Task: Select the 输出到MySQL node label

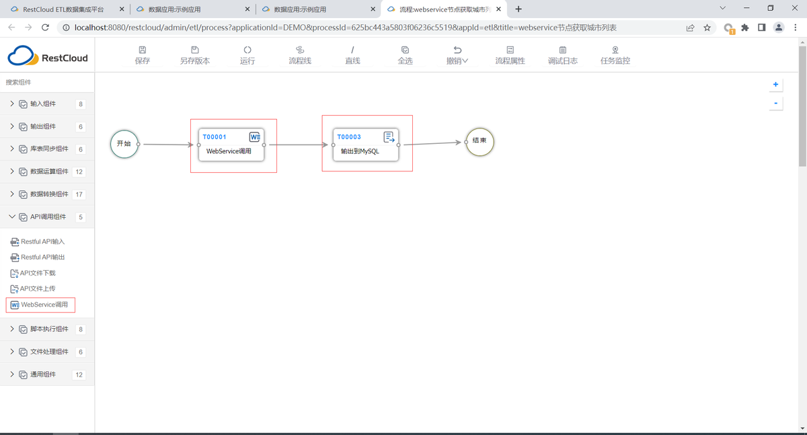Action: coord(360,151)
